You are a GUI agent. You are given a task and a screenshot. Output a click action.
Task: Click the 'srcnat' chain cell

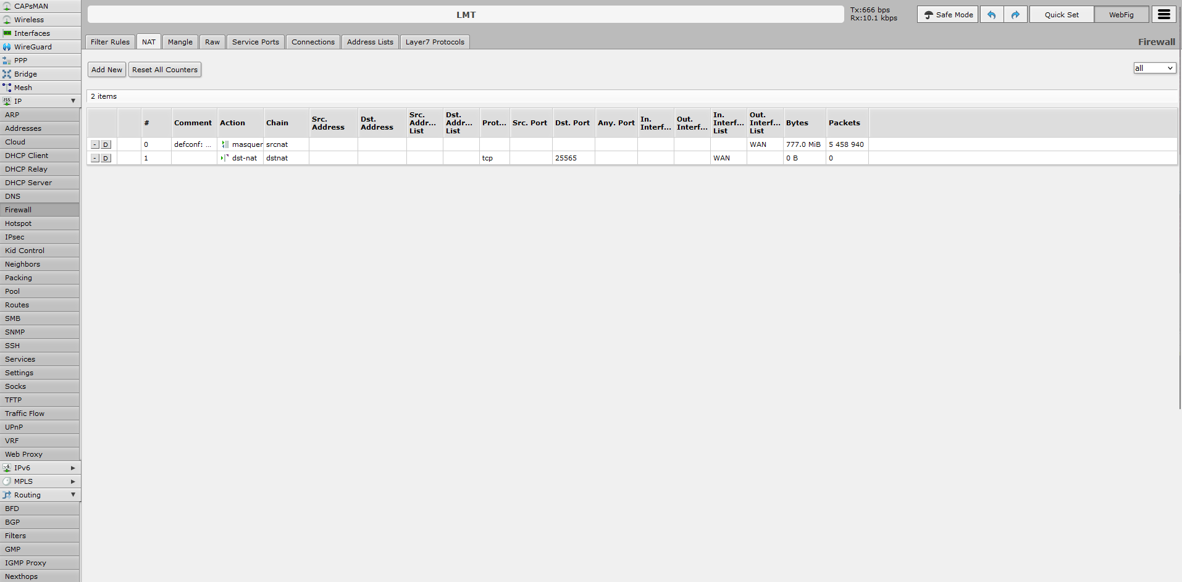(286, 144)
